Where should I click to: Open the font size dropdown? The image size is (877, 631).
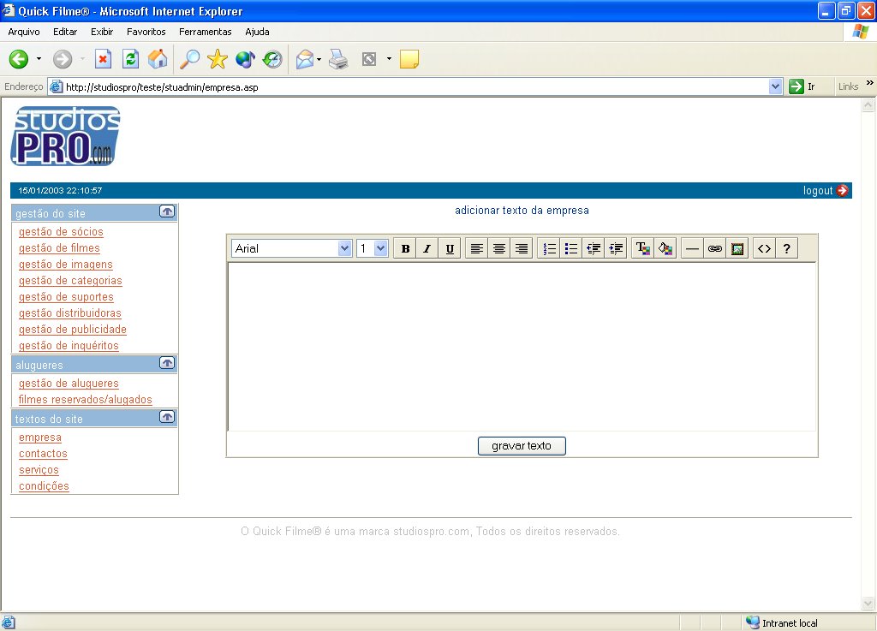(373, 248)
